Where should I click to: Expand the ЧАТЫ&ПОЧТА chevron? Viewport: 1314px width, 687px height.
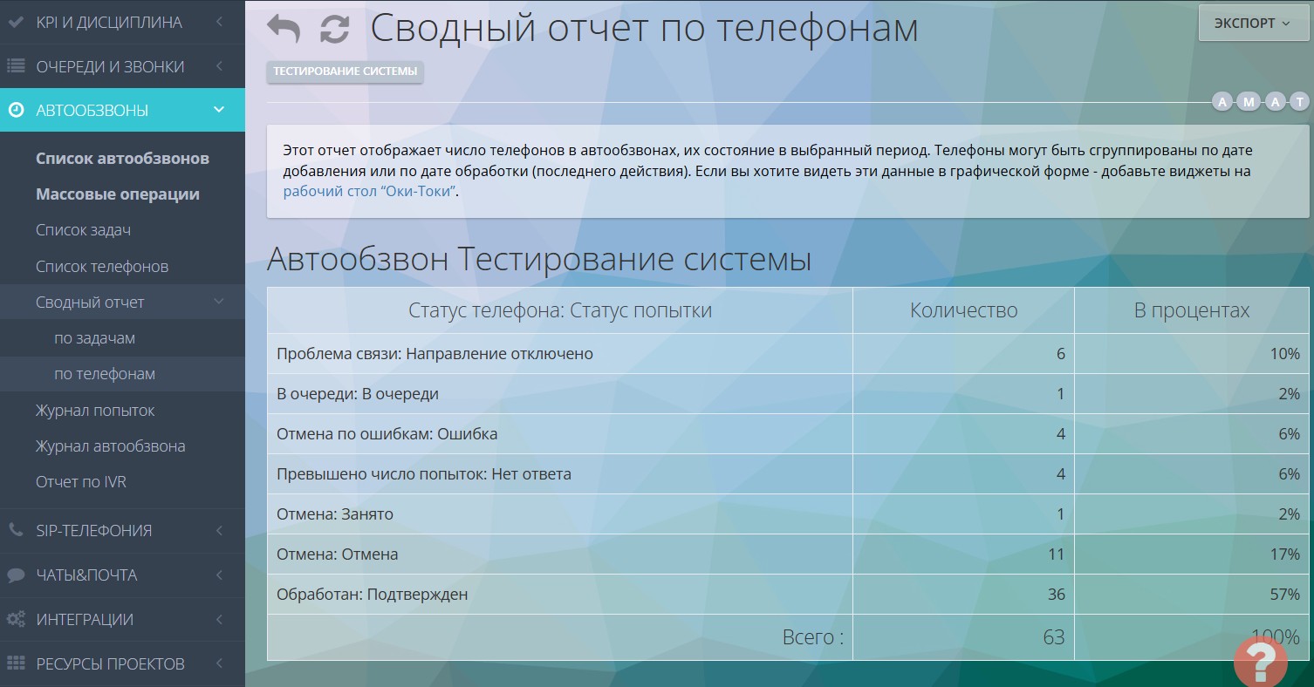[219, 575]
